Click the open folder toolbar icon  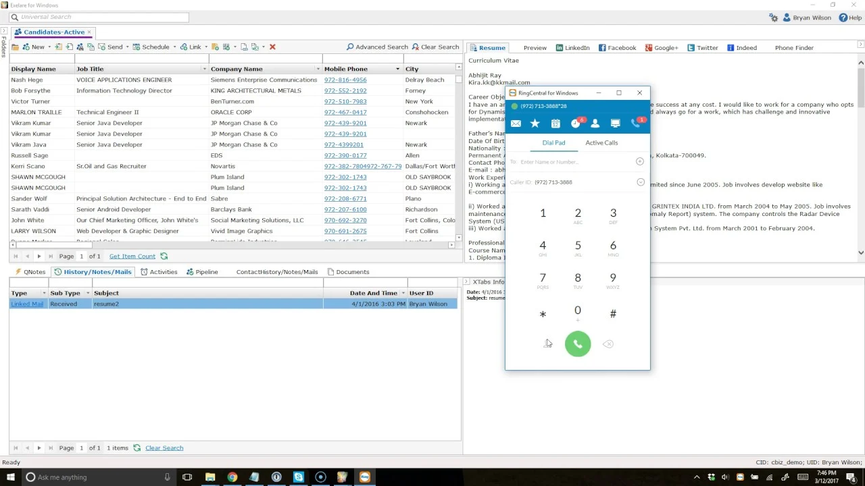[15, 47]
